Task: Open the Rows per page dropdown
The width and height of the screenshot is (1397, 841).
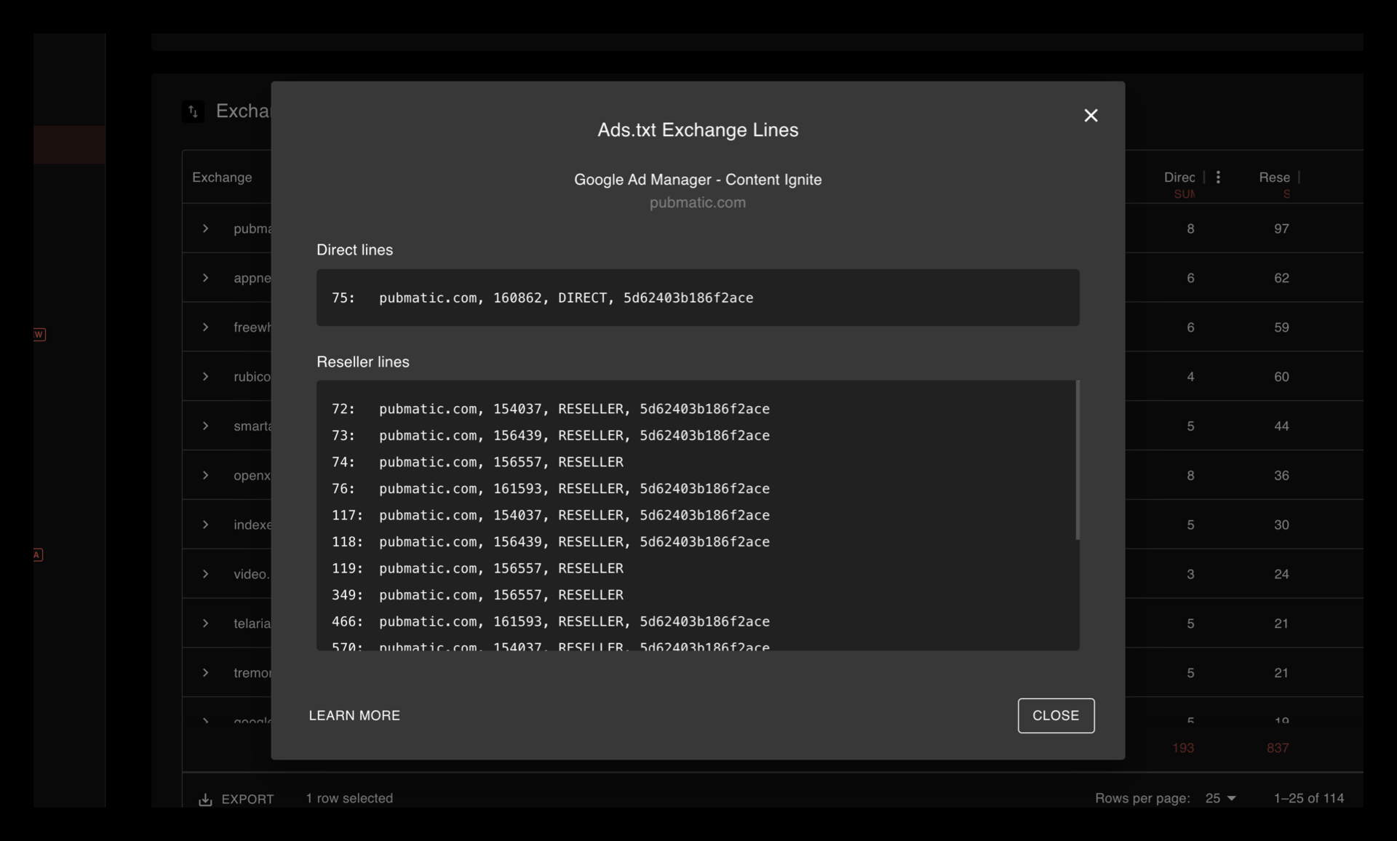Action: [1220, 798]
